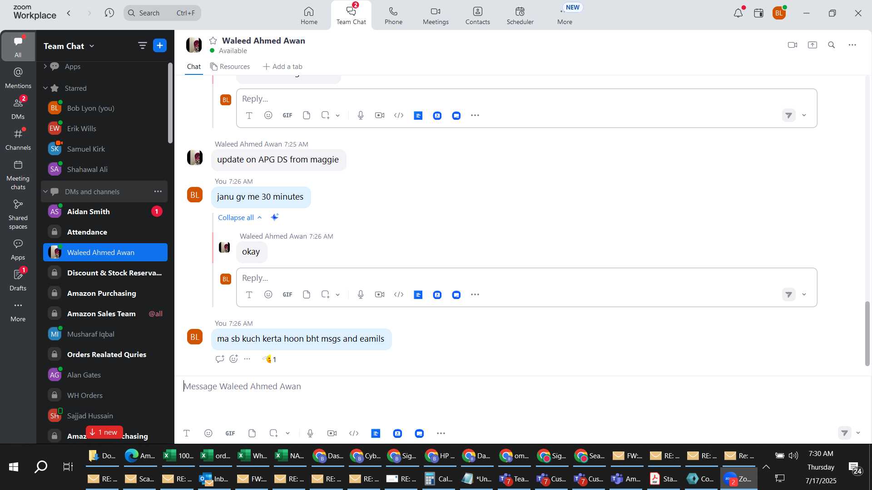Switch to the Meetings tab
This screenshot has width=872, height=490.
[436, 15]
